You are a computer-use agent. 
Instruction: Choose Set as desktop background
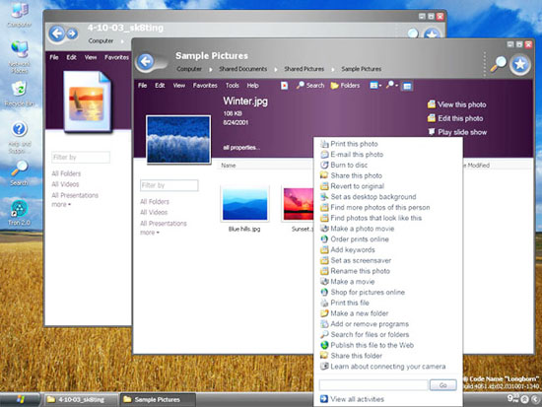click(368, 197)
